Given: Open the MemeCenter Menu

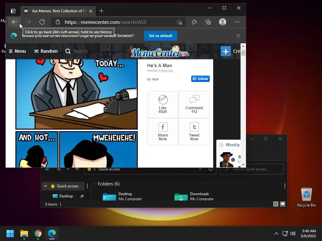Looking at the screenshot, I should tap(18, 51).
